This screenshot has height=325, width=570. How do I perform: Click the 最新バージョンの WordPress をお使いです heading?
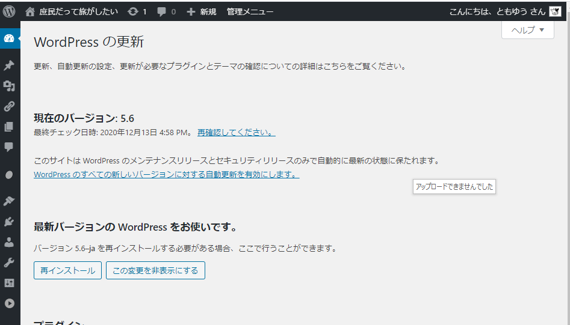pos(136,227)
